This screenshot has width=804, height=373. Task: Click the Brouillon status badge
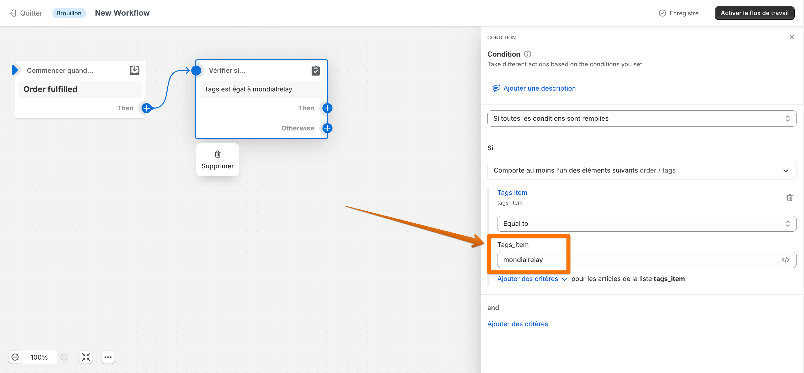[x=69, y=13]
